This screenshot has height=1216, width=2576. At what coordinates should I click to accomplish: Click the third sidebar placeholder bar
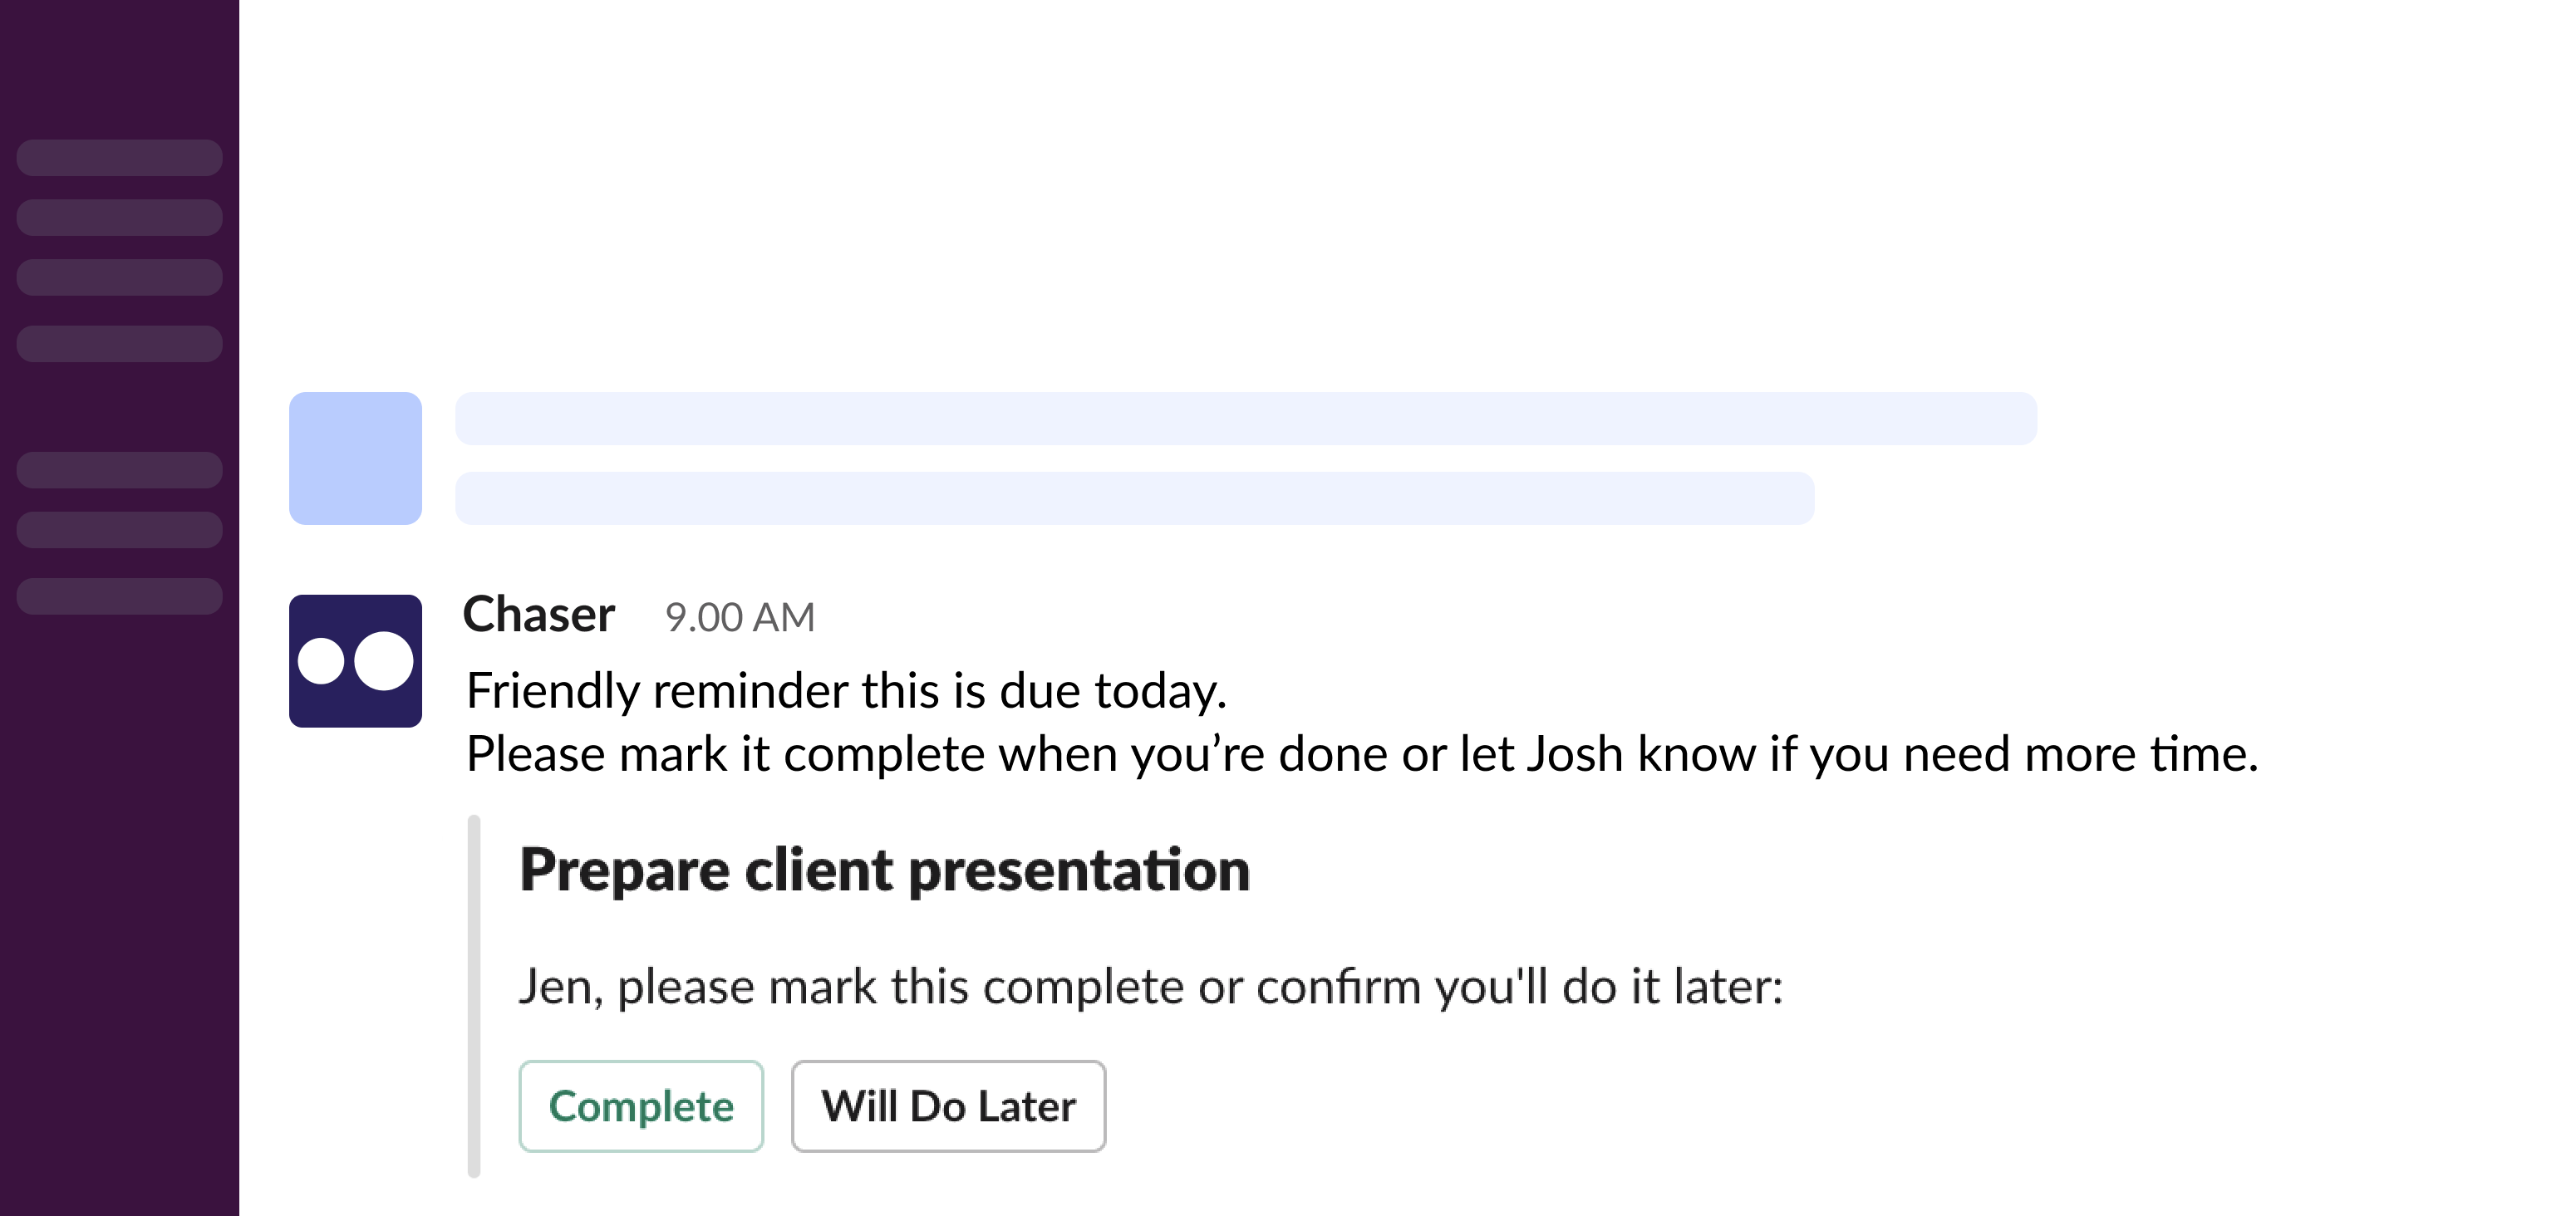[119, 277]
